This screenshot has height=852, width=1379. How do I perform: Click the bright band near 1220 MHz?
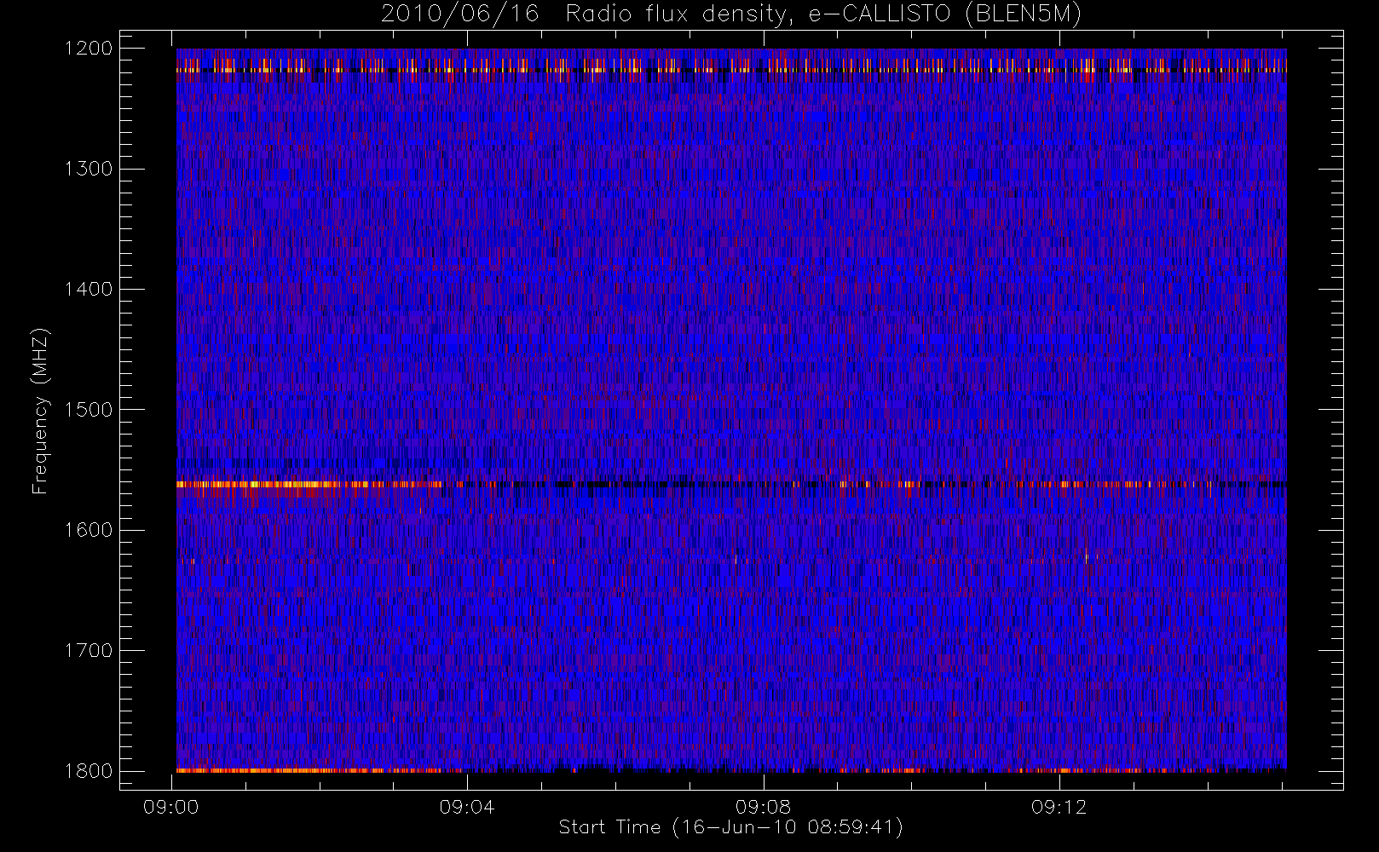pyautogui.click(x=731, y=70)
